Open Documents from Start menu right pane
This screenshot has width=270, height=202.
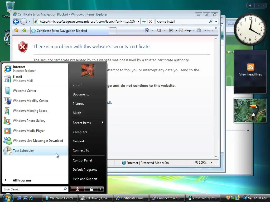pos(88,94)
